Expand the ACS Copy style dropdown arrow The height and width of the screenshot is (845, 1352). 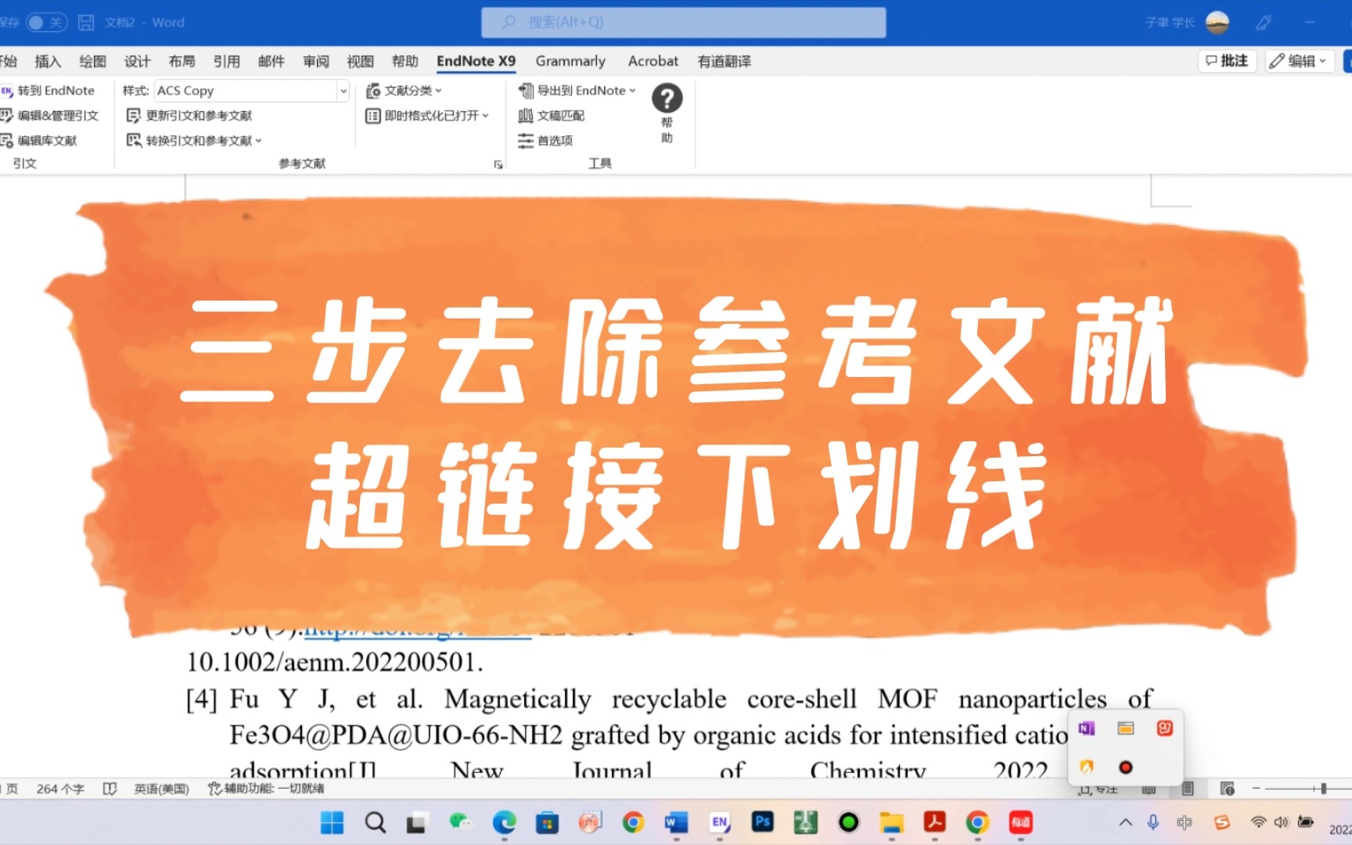click(343, 91)
